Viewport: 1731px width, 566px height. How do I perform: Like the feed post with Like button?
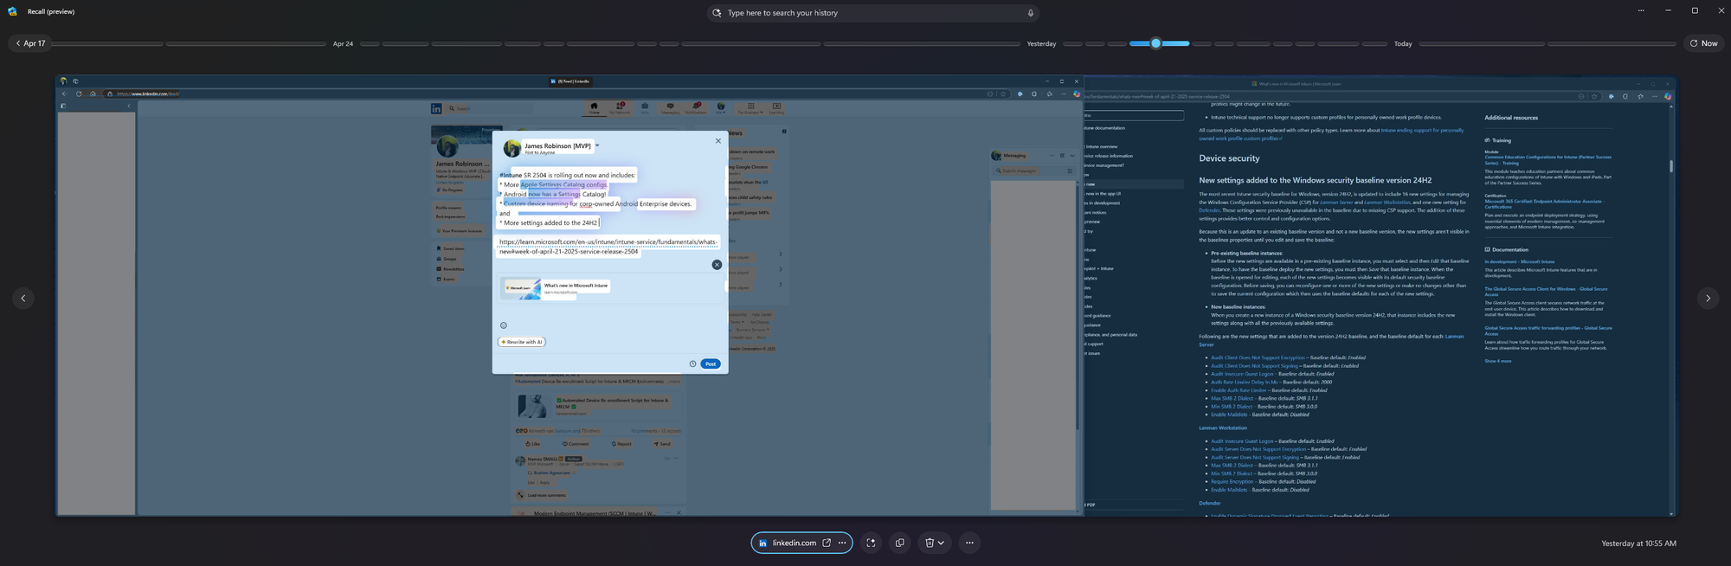click(533, 444)
